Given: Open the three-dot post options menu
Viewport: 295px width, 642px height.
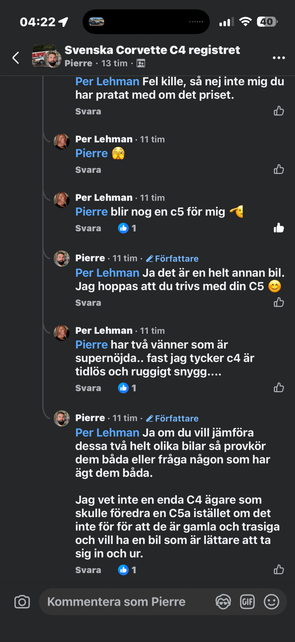Looking at the screenshot, I should [279, 58].
